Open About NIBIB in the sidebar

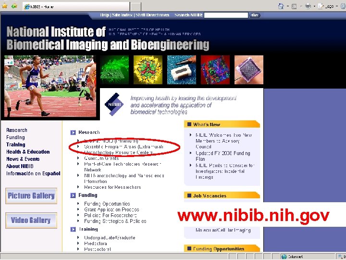pyautogui.click(x=20, y=166)
